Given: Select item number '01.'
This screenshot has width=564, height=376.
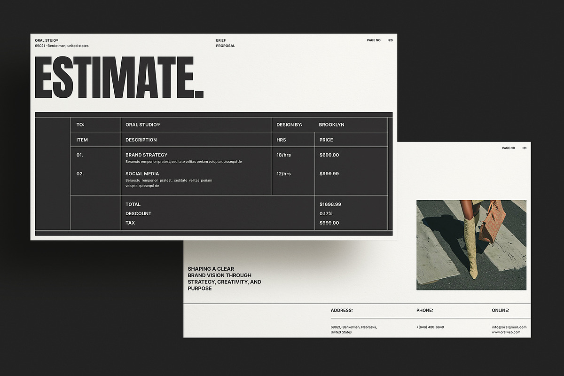Looking at the screenshot, I should click(x=80, y=155).
